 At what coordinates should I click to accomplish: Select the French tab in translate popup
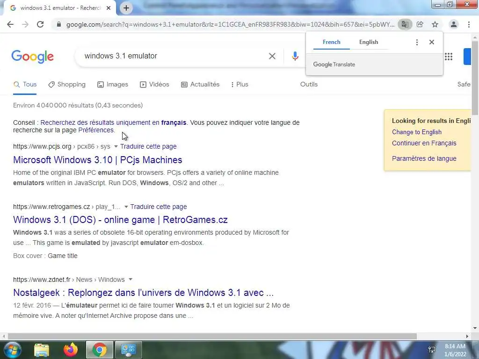(332, 42)
